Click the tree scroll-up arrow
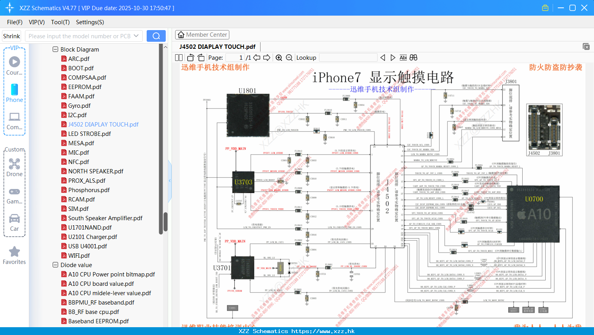594x335 pixels. 165,47
